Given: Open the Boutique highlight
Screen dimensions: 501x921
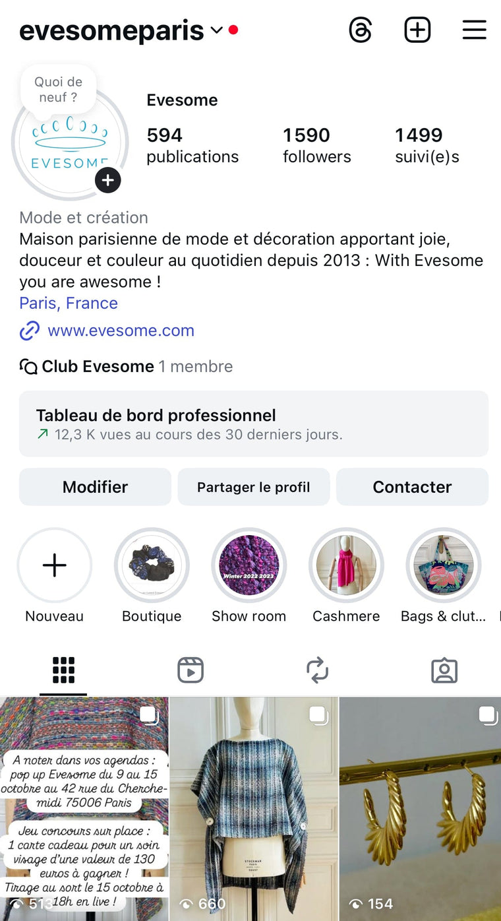Looking at the screenshot, I should 152,565.
